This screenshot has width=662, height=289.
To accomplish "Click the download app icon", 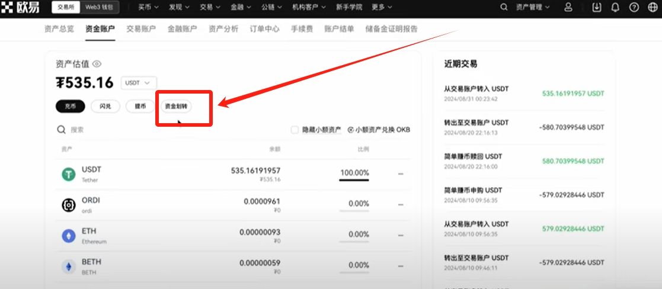I will (x=596, y=8).
